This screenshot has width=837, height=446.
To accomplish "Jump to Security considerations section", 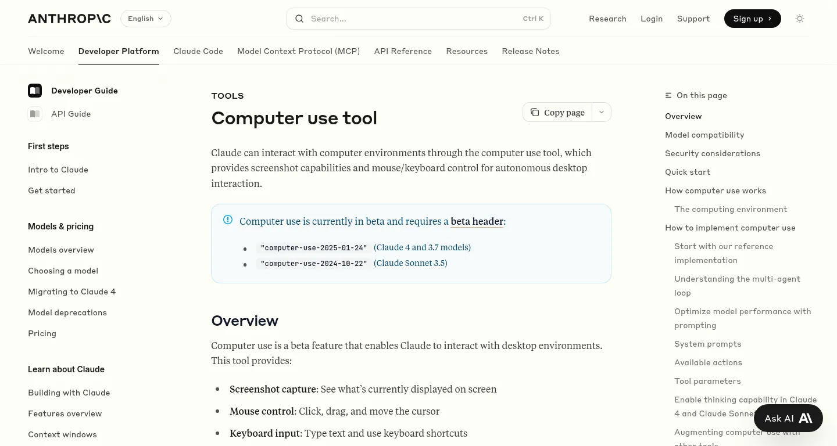I will coord(713,153).
